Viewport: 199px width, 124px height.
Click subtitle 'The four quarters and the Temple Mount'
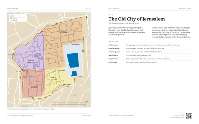pyautogui.click(x=124, y=23)
